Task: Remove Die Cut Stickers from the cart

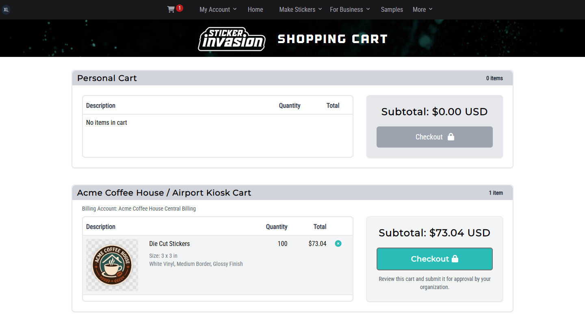Action: pos(338,244)
